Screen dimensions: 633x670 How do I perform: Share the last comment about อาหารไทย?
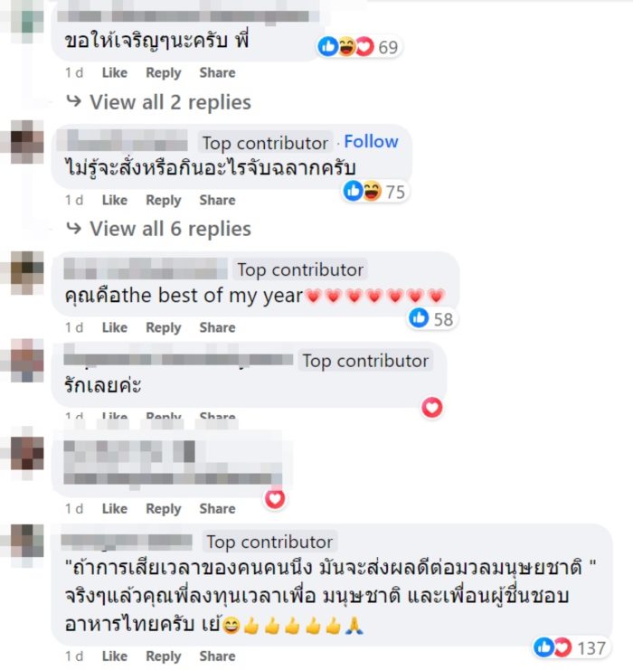pyautogui.click(x=217, y=656)
